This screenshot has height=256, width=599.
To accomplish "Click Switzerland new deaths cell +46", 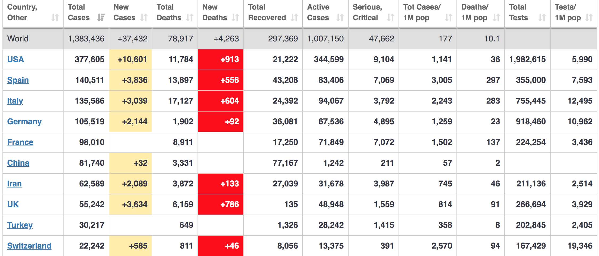I will pos(221,246).
